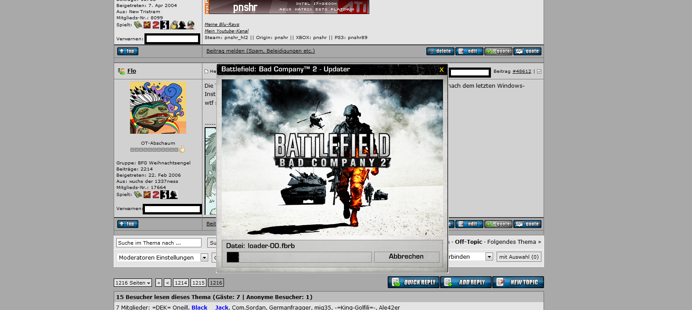Click the helmeted soldier game icon in pnshr's Spielt row

click(x=191, y=25)
